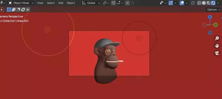Screen dimensions: 222x99
Task: Click the set new selection mode icon
Action: pyautogui.click(x=9, y=10)
